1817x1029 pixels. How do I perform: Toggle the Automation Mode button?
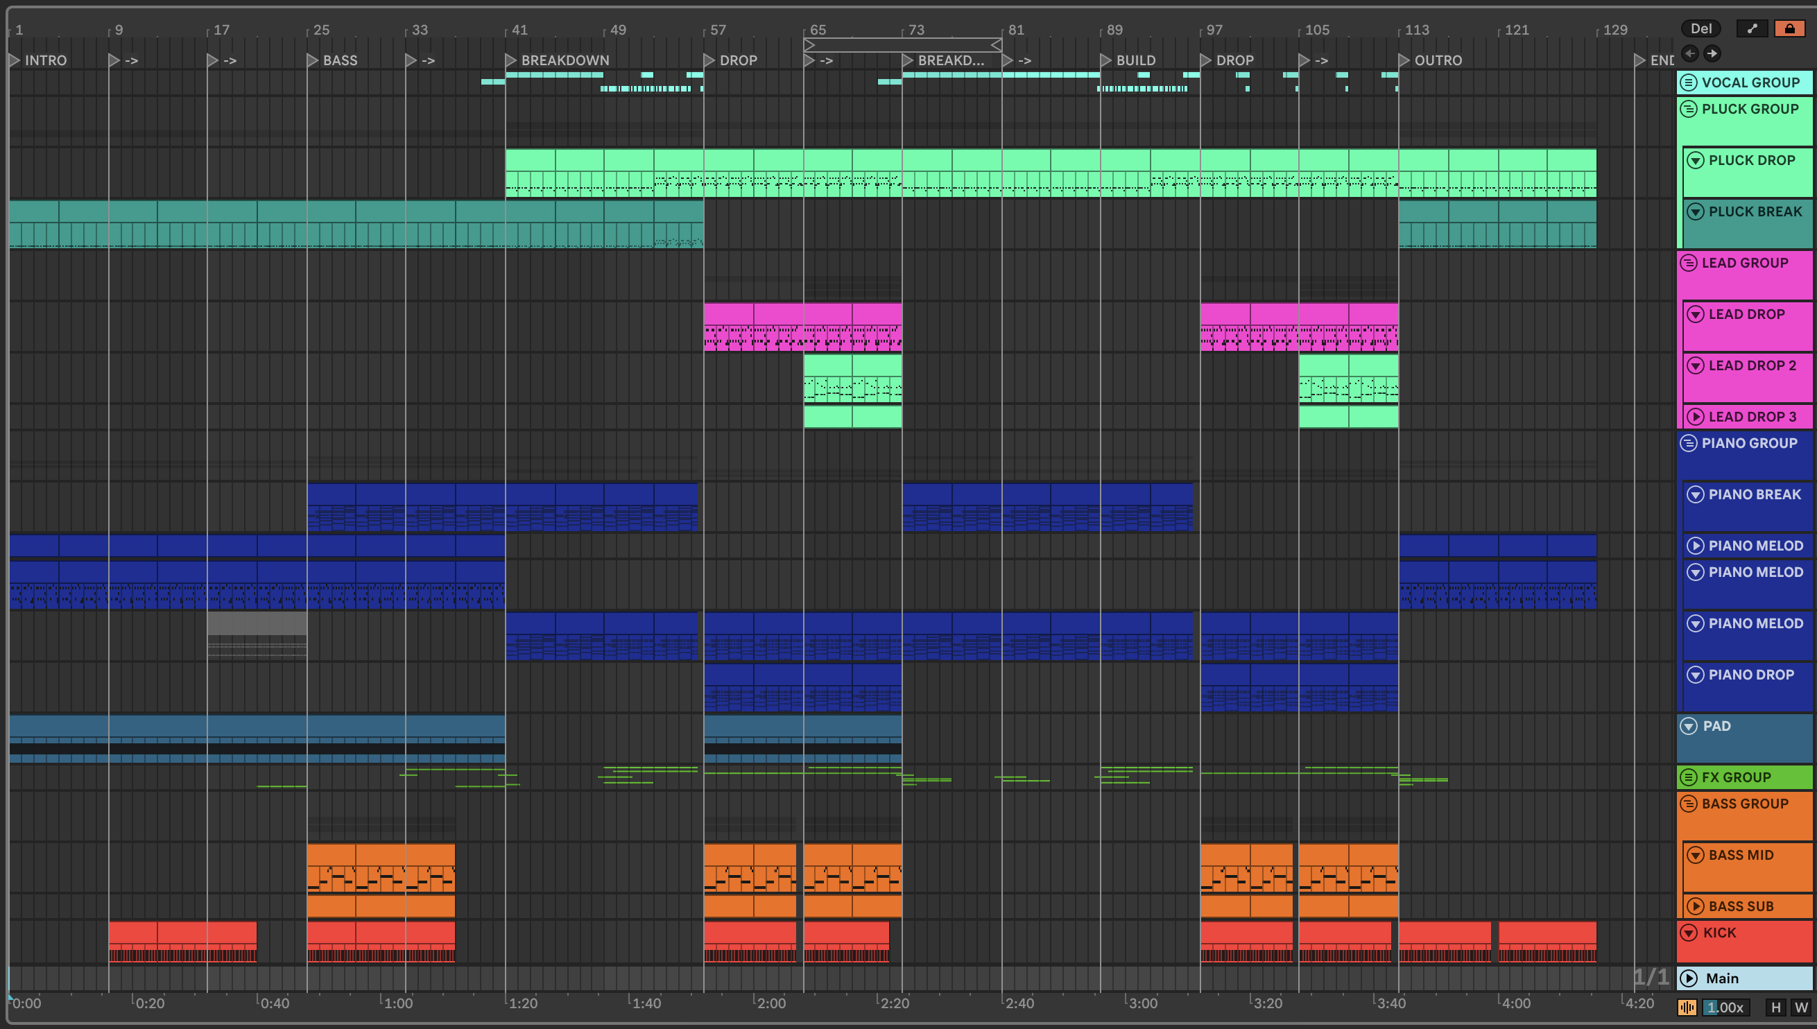pos(1752,28)
